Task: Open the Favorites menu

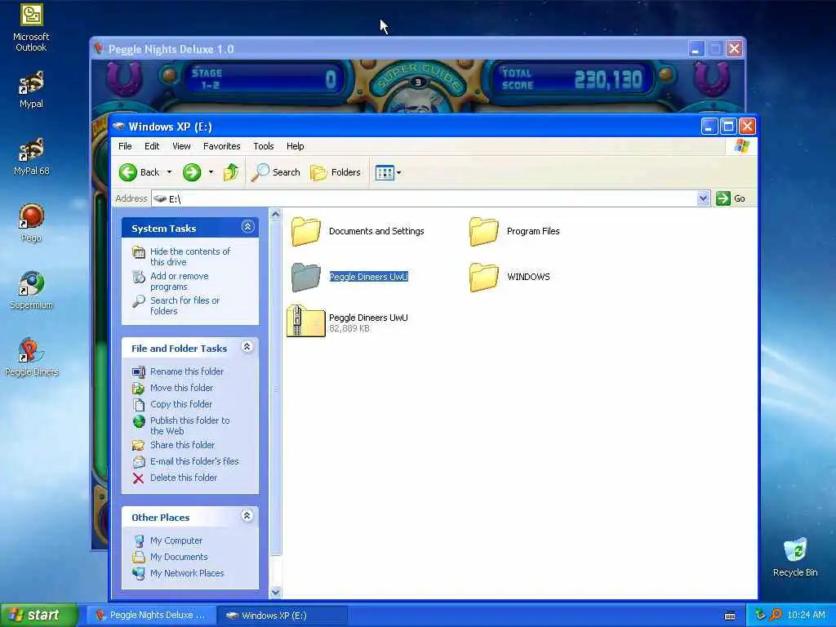Action: (x=222, y=146)
